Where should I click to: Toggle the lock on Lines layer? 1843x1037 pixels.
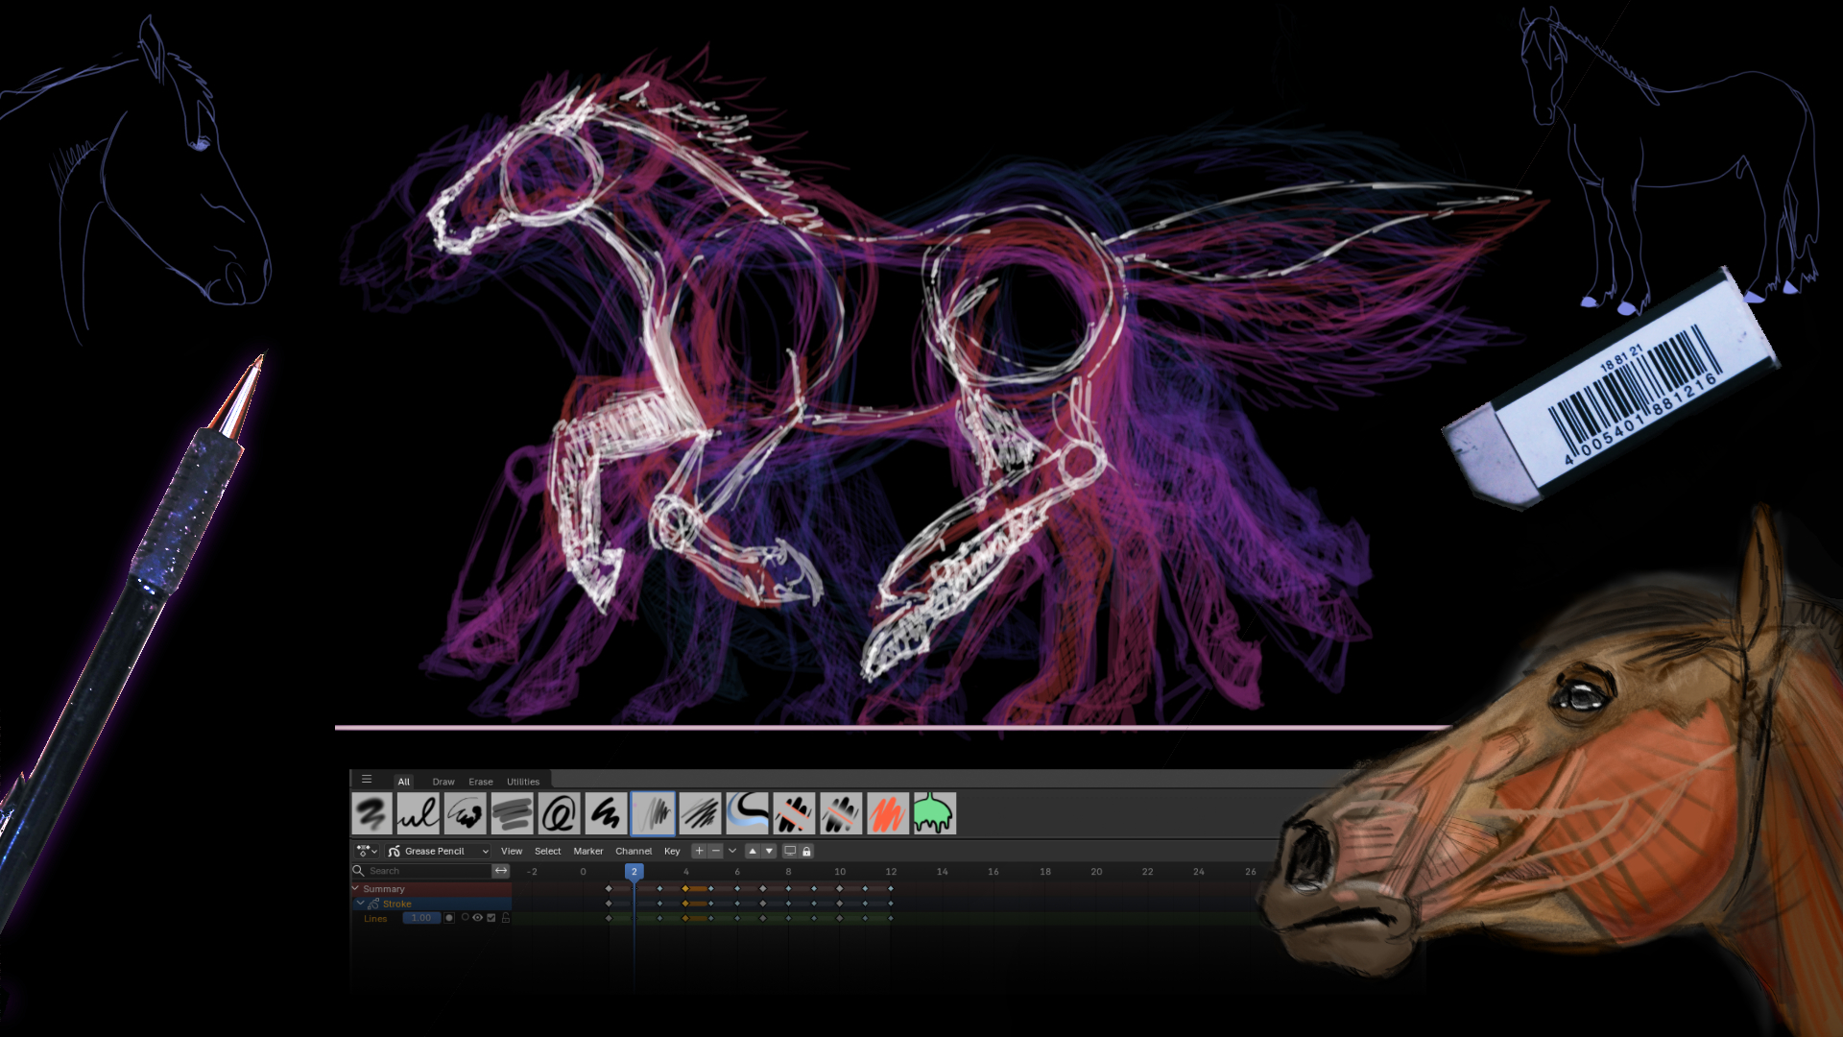pos(505,918)
